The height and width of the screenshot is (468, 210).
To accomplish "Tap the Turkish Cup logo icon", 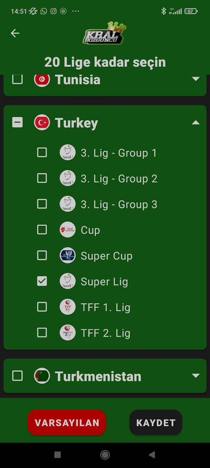I will (x=67, y=230).
